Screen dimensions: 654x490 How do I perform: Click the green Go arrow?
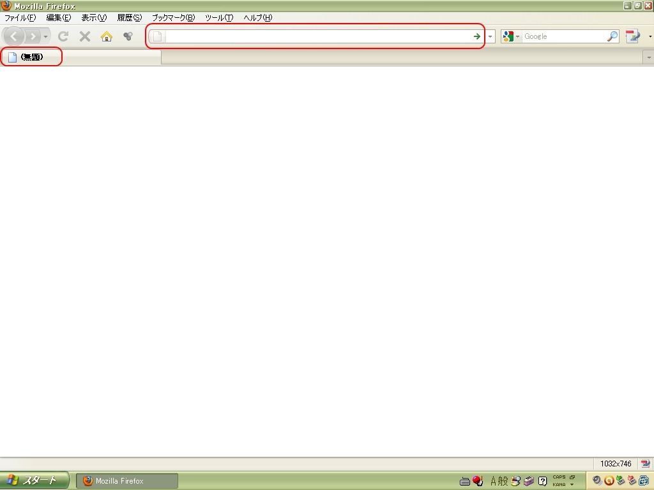coord(476,36)
